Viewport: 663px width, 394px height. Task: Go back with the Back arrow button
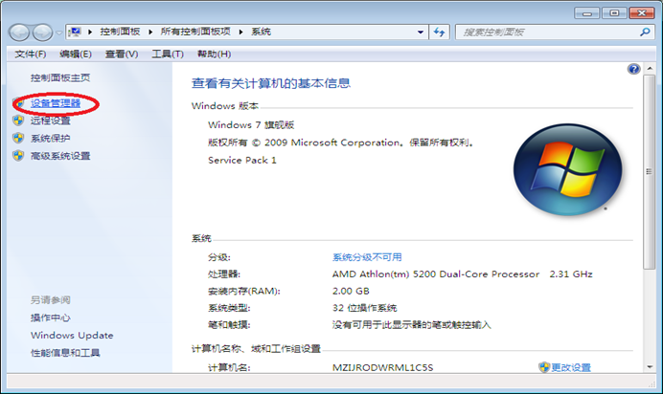coord(19,33)
